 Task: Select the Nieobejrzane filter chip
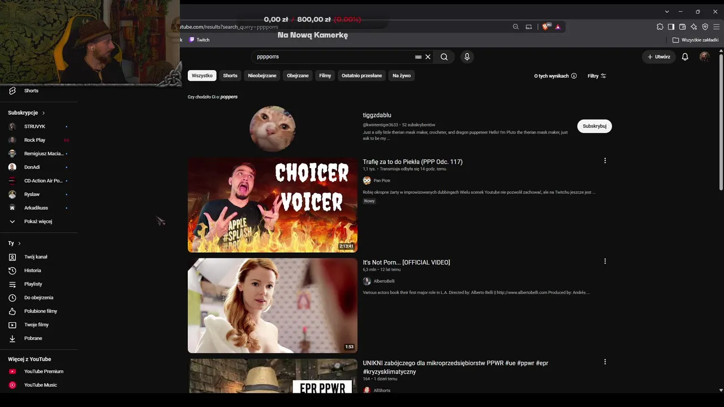click(x=262, y=76)
